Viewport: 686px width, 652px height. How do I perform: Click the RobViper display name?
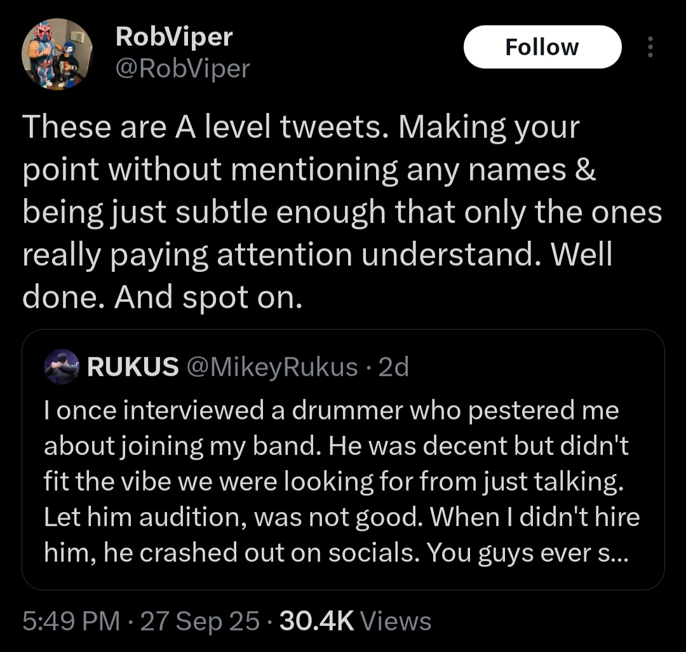(x=173, y=38)
